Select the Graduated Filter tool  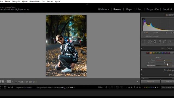[x=160, y=42]
